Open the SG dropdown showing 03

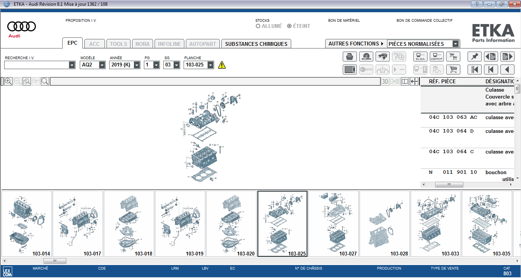(176, 65)
